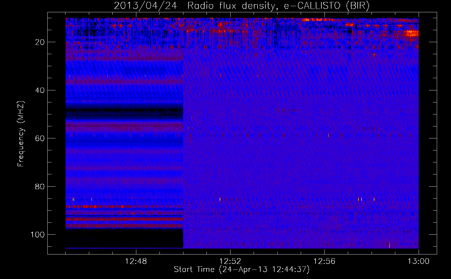Click the '12:52' time tick label

pos(230,261)
